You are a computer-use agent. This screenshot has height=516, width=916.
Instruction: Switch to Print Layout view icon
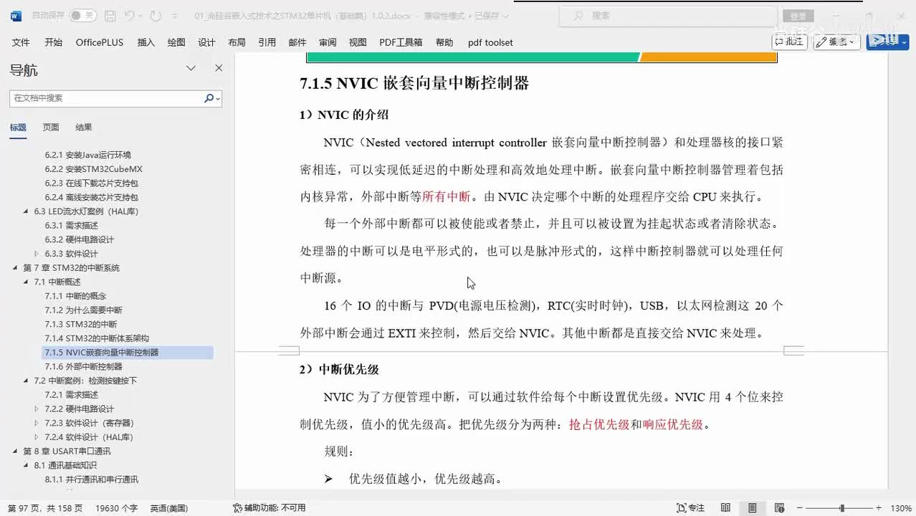pos(752,508)
